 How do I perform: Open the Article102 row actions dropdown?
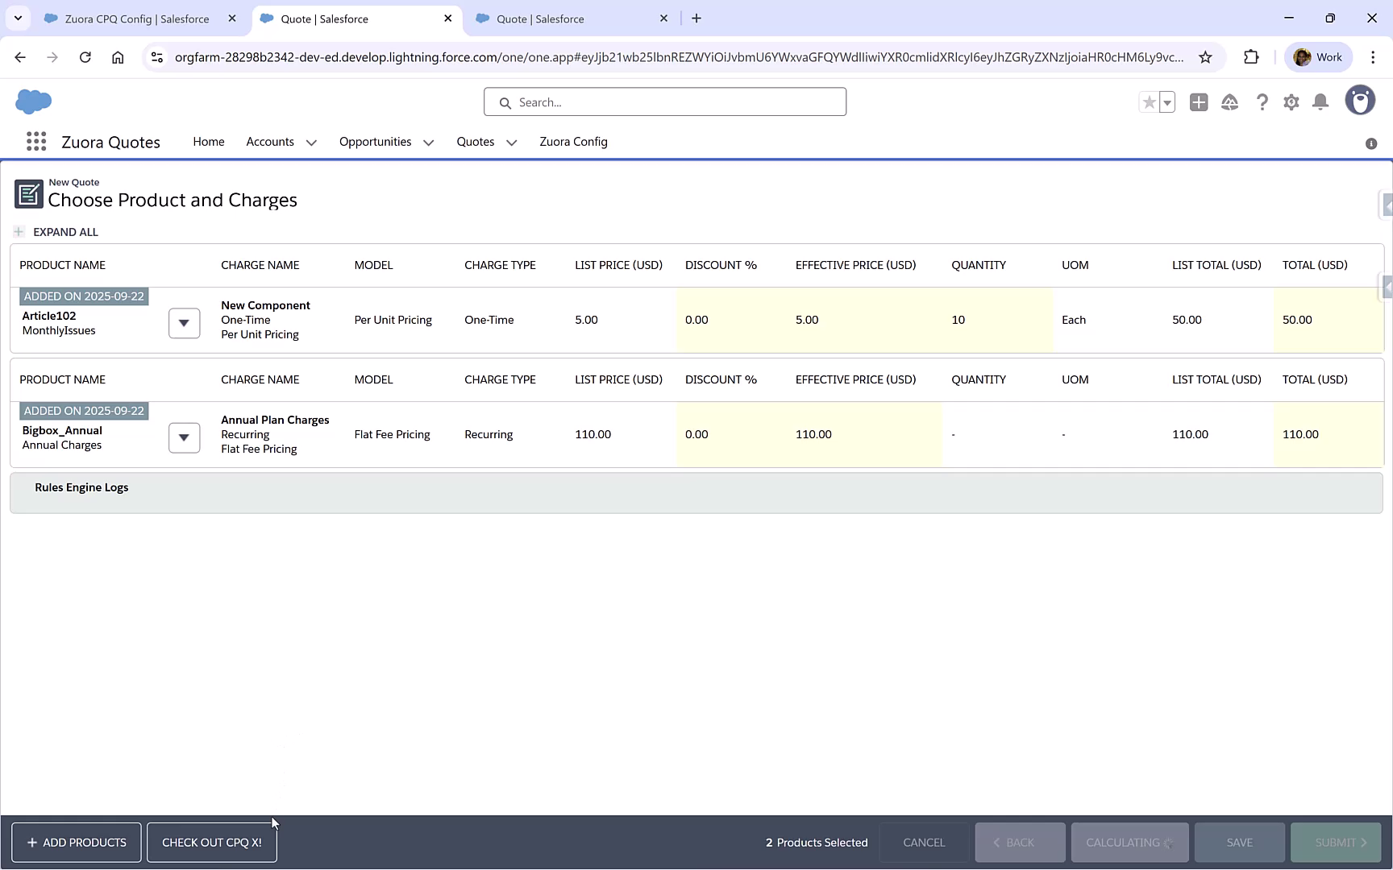184,323
